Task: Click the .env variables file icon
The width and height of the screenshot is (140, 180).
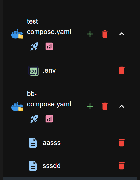Action: [34, 71]
